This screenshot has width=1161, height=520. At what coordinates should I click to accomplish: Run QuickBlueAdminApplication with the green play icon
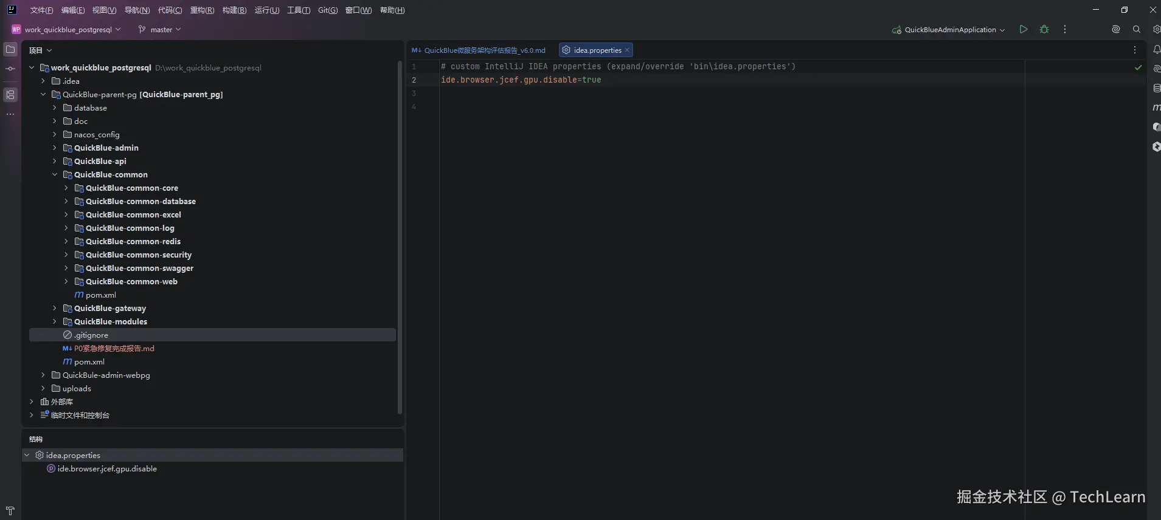tap(1024, 29)
